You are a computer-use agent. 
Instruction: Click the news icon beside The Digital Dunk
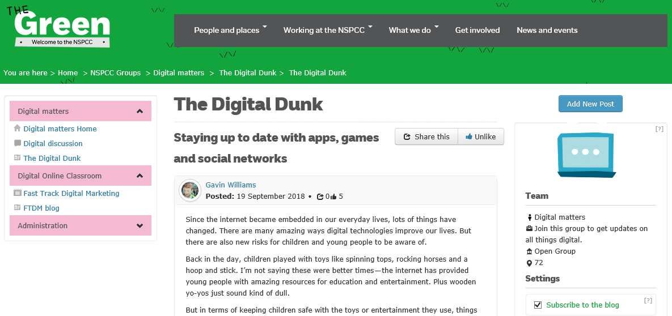[x=17, y=157]
